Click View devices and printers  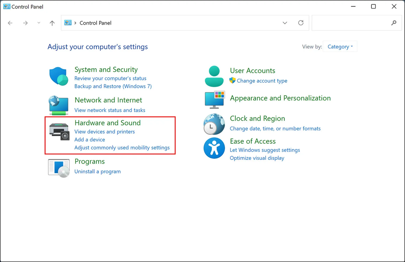[104, 132]
